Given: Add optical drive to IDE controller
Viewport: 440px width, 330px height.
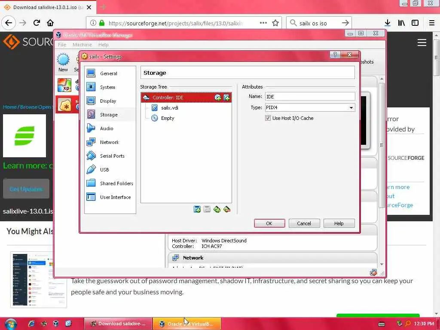Looking at the screenshot, I should point(217,98).
